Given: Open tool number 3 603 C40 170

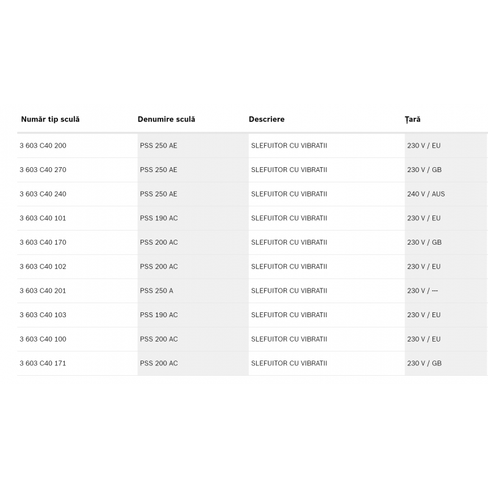Looking at the screenshot, I should click(x=43, y=242).
